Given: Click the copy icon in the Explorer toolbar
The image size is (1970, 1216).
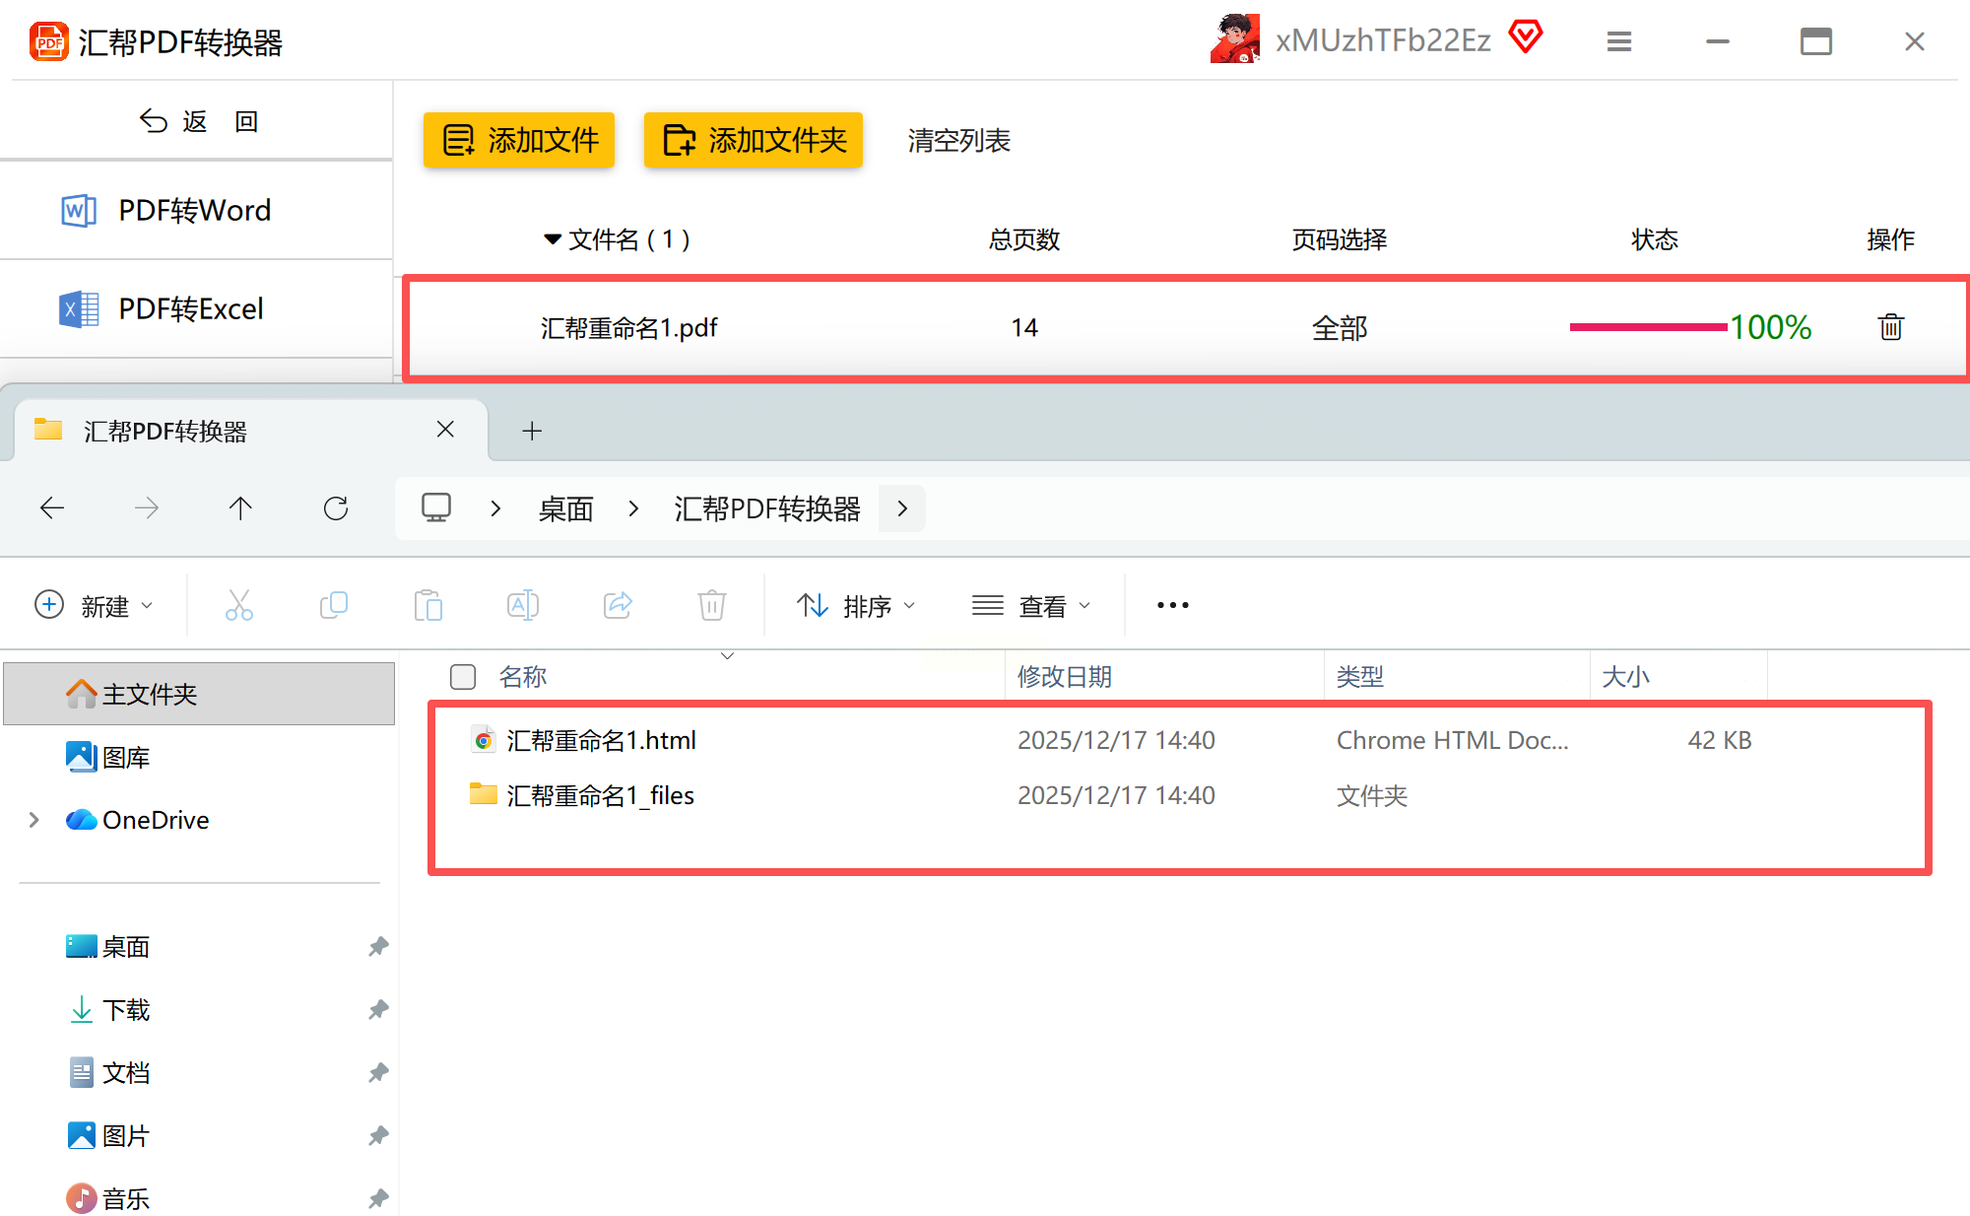Looking at the screenshot, I should click(x=334, y=605).
